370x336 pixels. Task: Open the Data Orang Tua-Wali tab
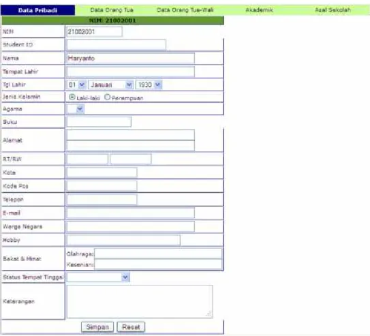point(185,10)
